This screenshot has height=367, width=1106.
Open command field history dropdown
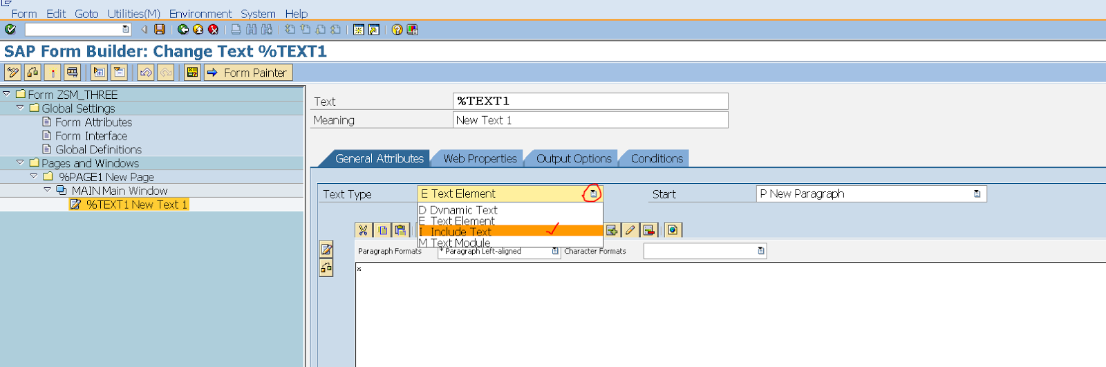(x=125, y=29)
